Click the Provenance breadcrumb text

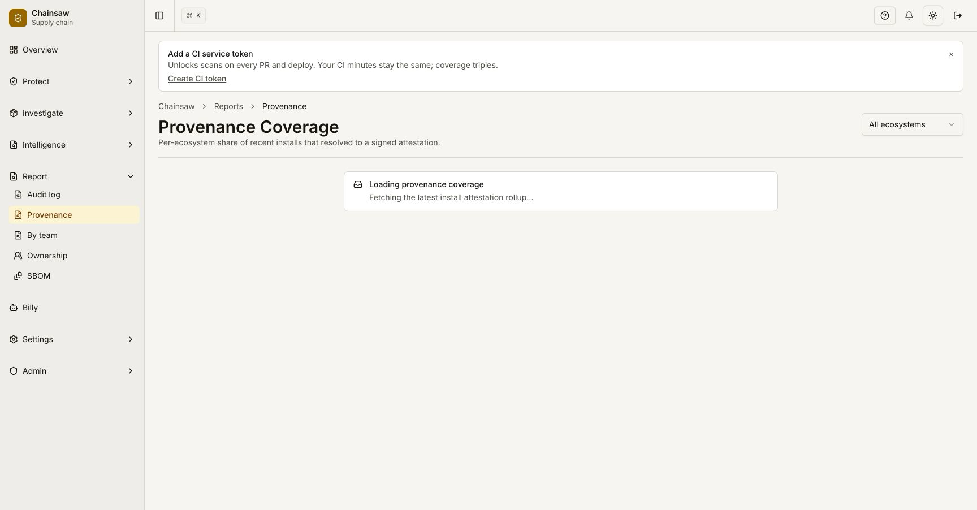click(284, 106)
